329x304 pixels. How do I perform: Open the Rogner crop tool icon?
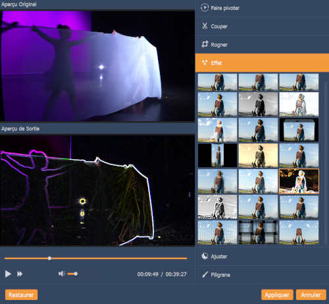205,44
